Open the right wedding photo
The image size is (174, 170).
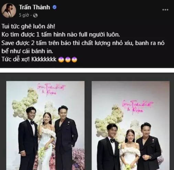pos(131,126)
